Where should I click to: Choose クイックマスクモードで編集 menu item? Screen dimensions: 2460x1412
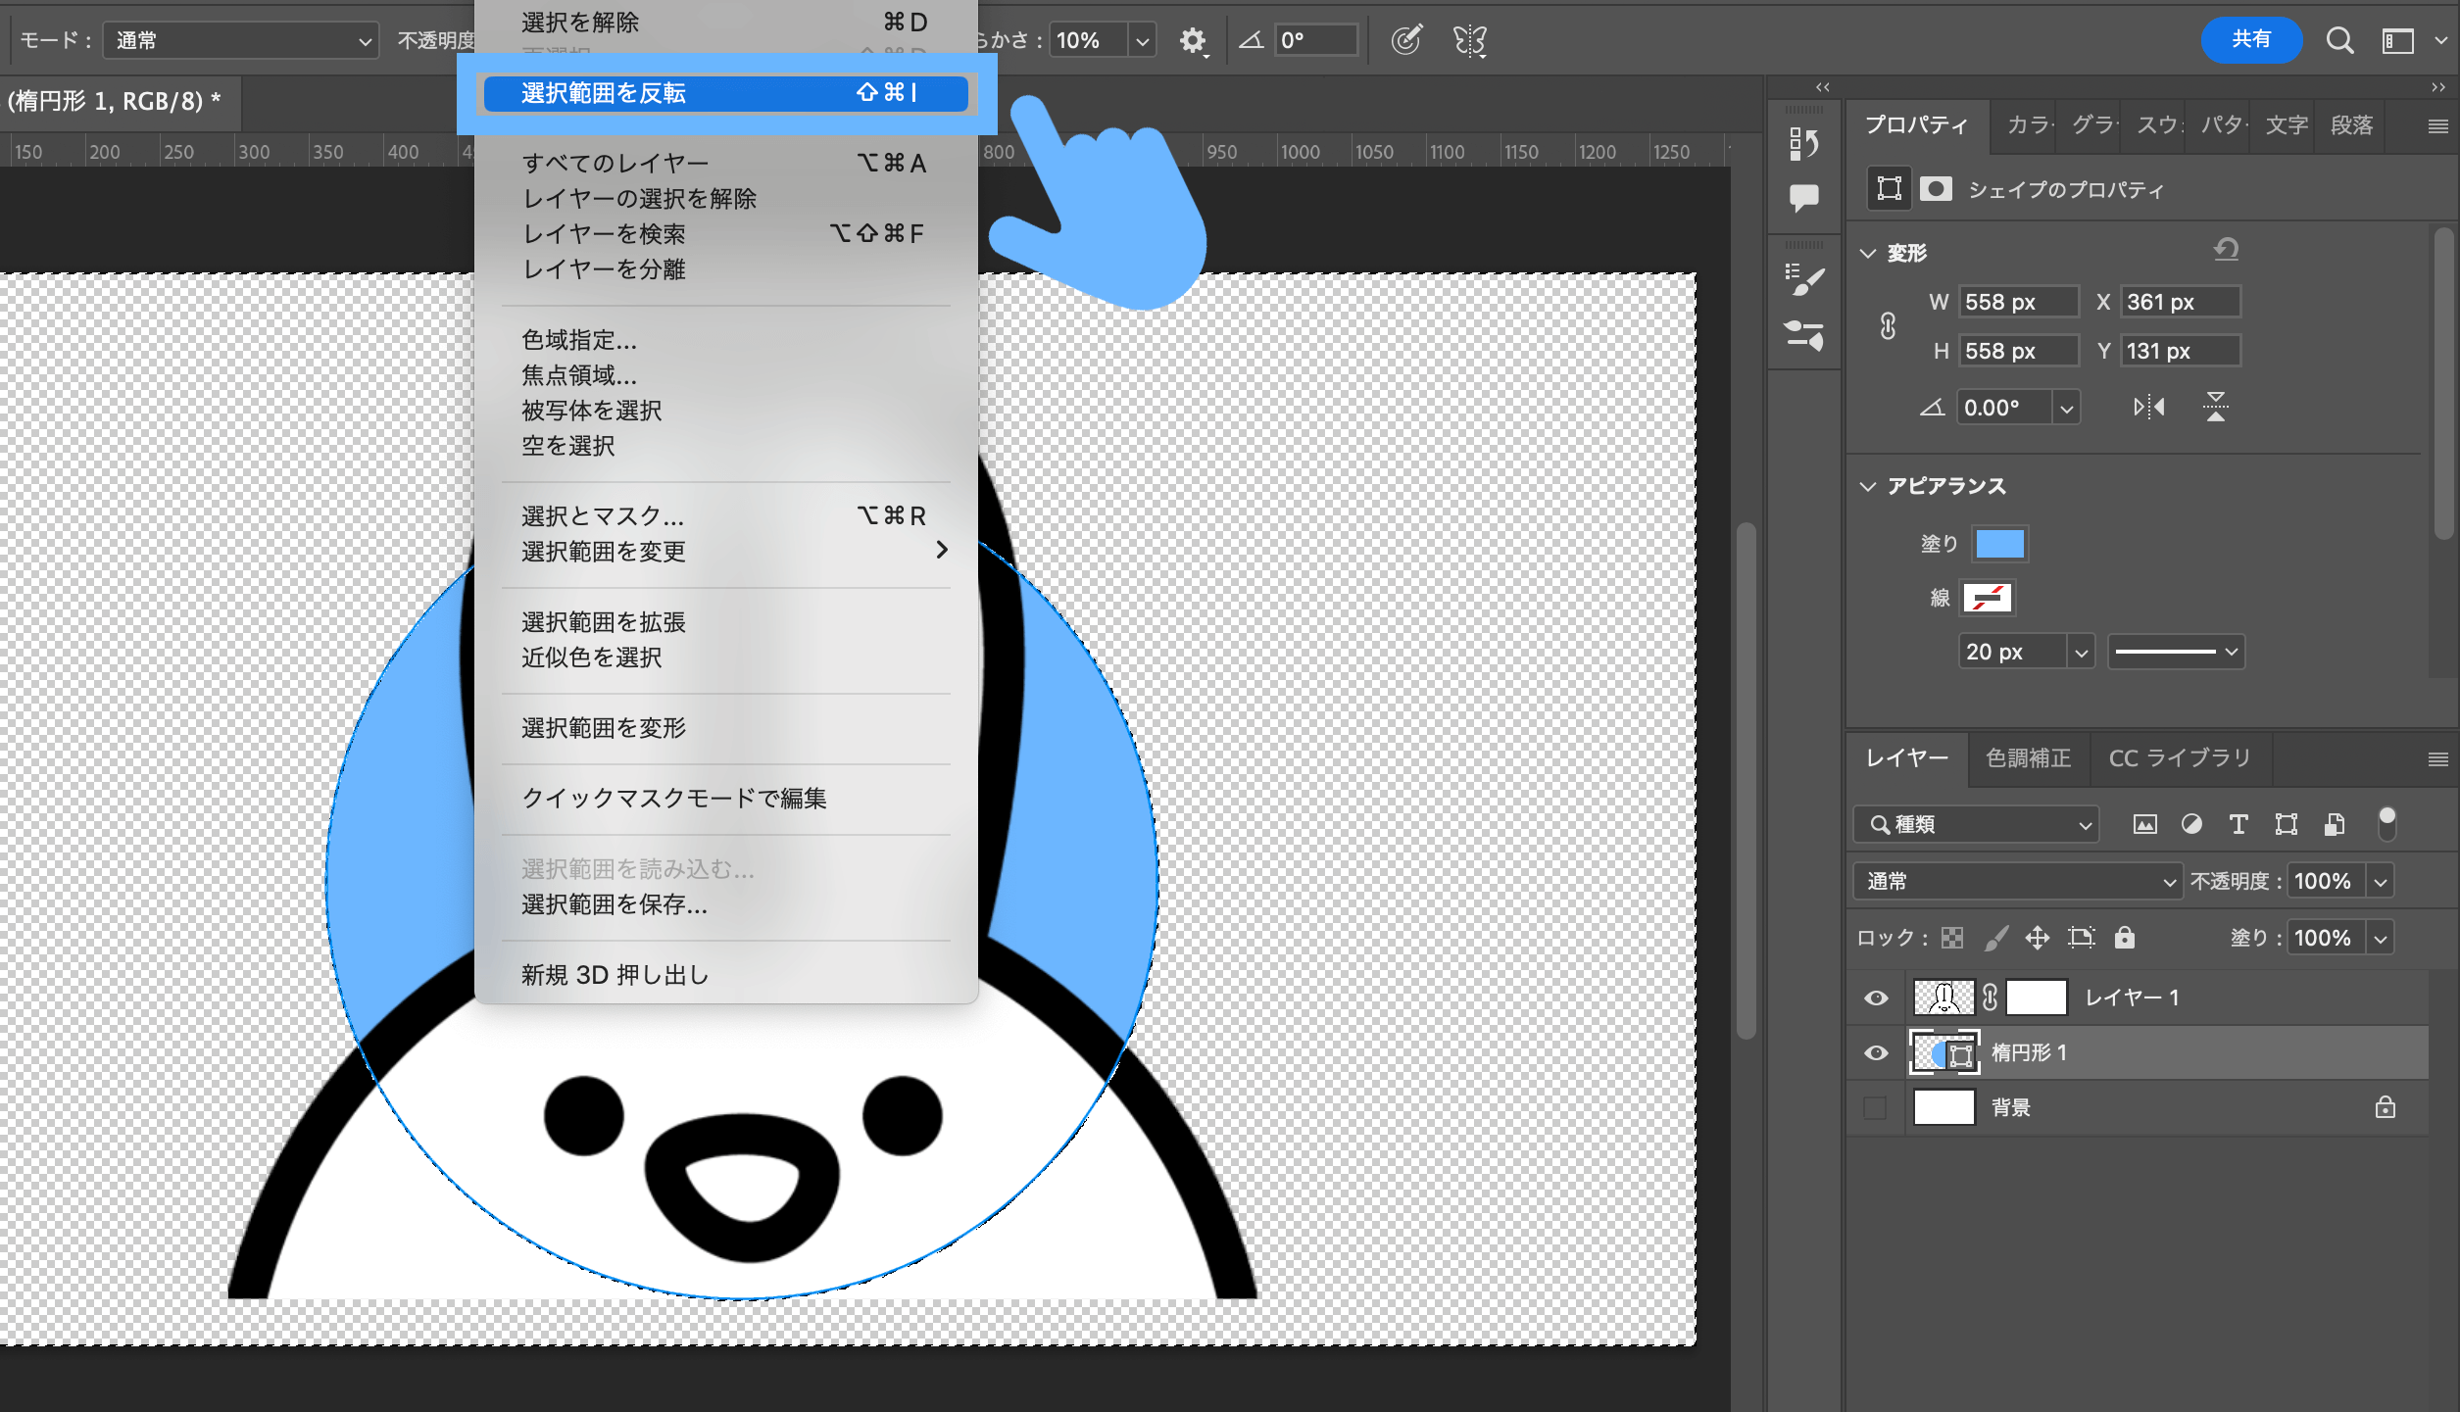(x=726, y=799)
